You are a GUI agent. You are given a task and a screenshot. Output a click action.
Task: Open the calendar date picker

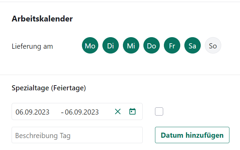[x=132, y=111]
